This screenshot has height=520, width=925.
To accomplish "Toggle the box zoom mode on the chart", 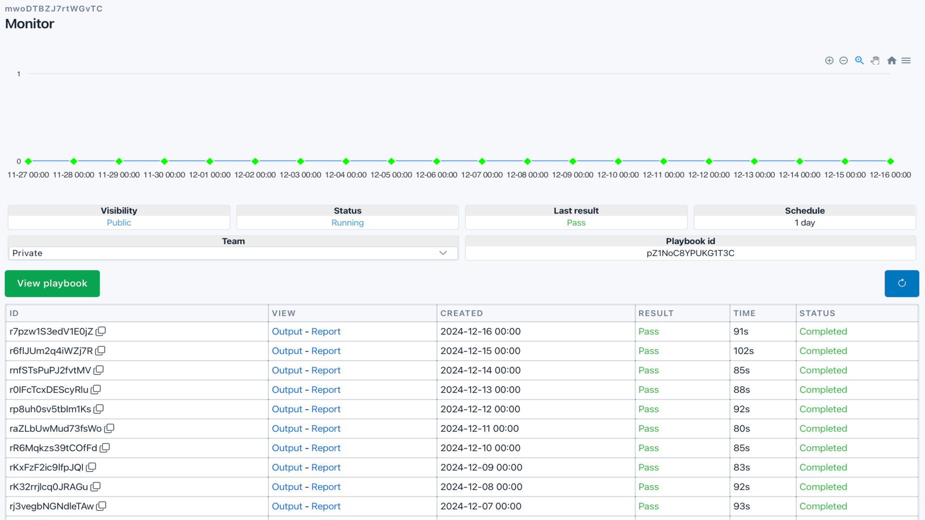I will pos(859,60).
